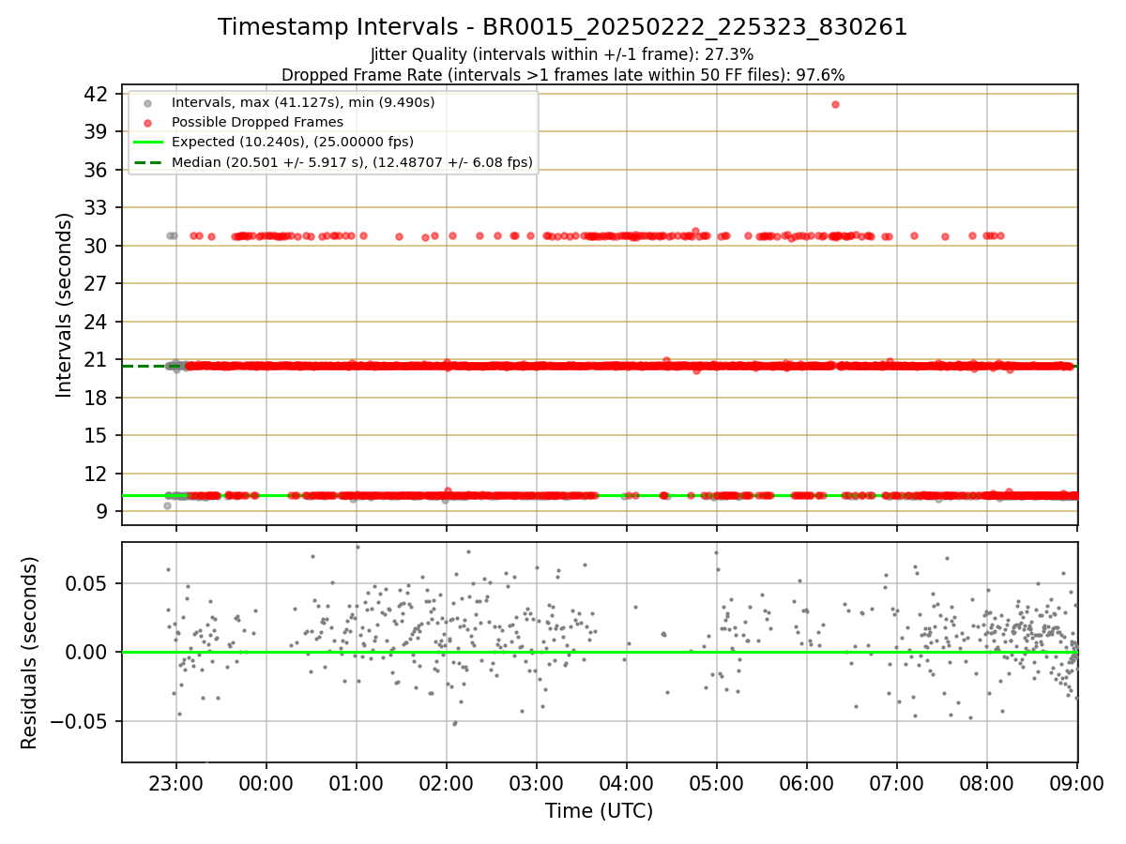Click the y-axis tick label '21'

pos(97,359)
